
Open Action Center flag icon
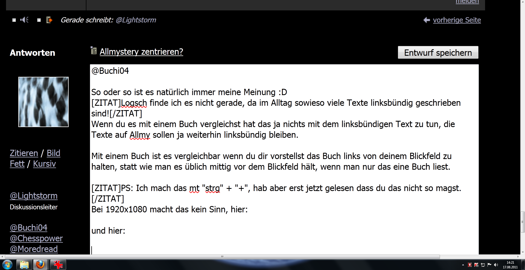click(489, 265)
